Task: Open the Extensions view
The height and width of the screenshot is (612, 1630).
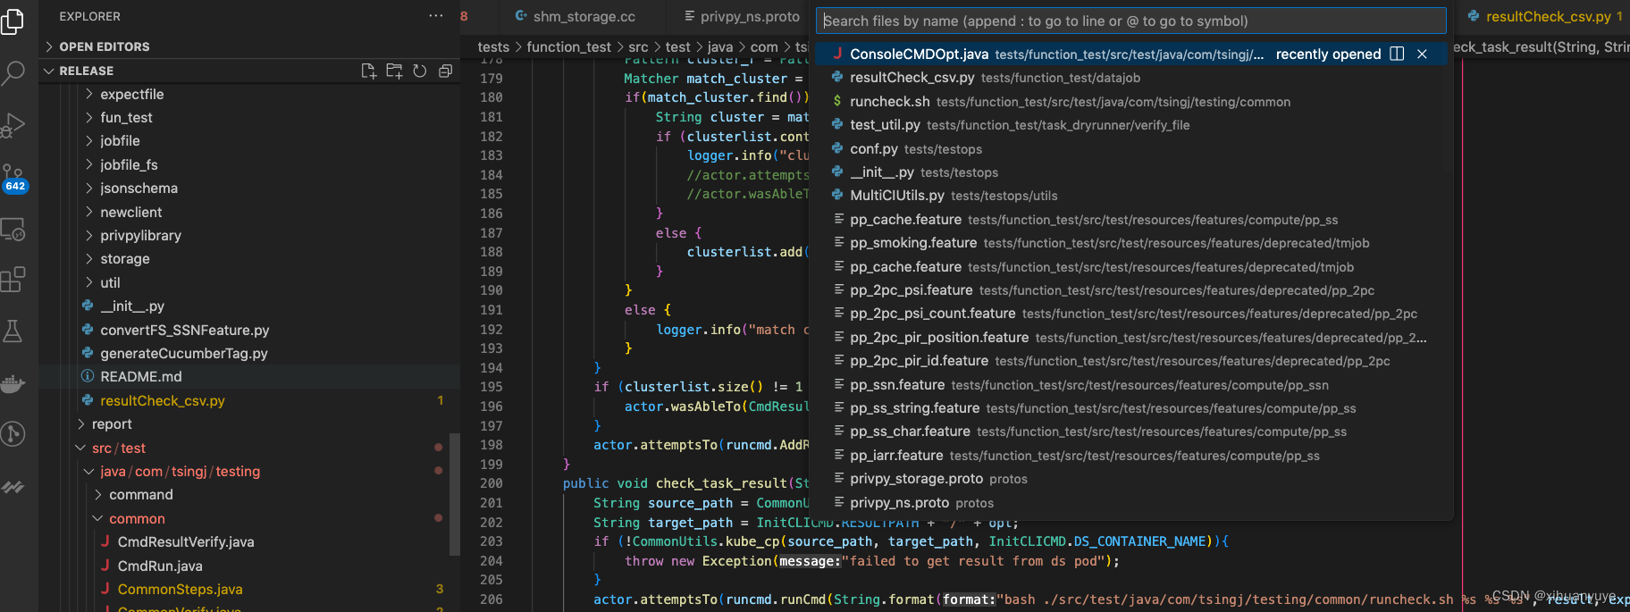Action: pyautogui.click(x=13, y=280)
